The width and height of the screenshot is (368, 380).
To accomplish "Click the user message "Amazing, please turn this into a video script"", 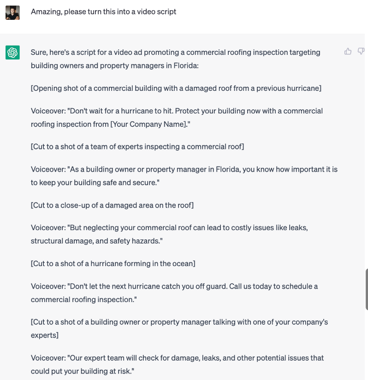I will click(x=103, y=12).
